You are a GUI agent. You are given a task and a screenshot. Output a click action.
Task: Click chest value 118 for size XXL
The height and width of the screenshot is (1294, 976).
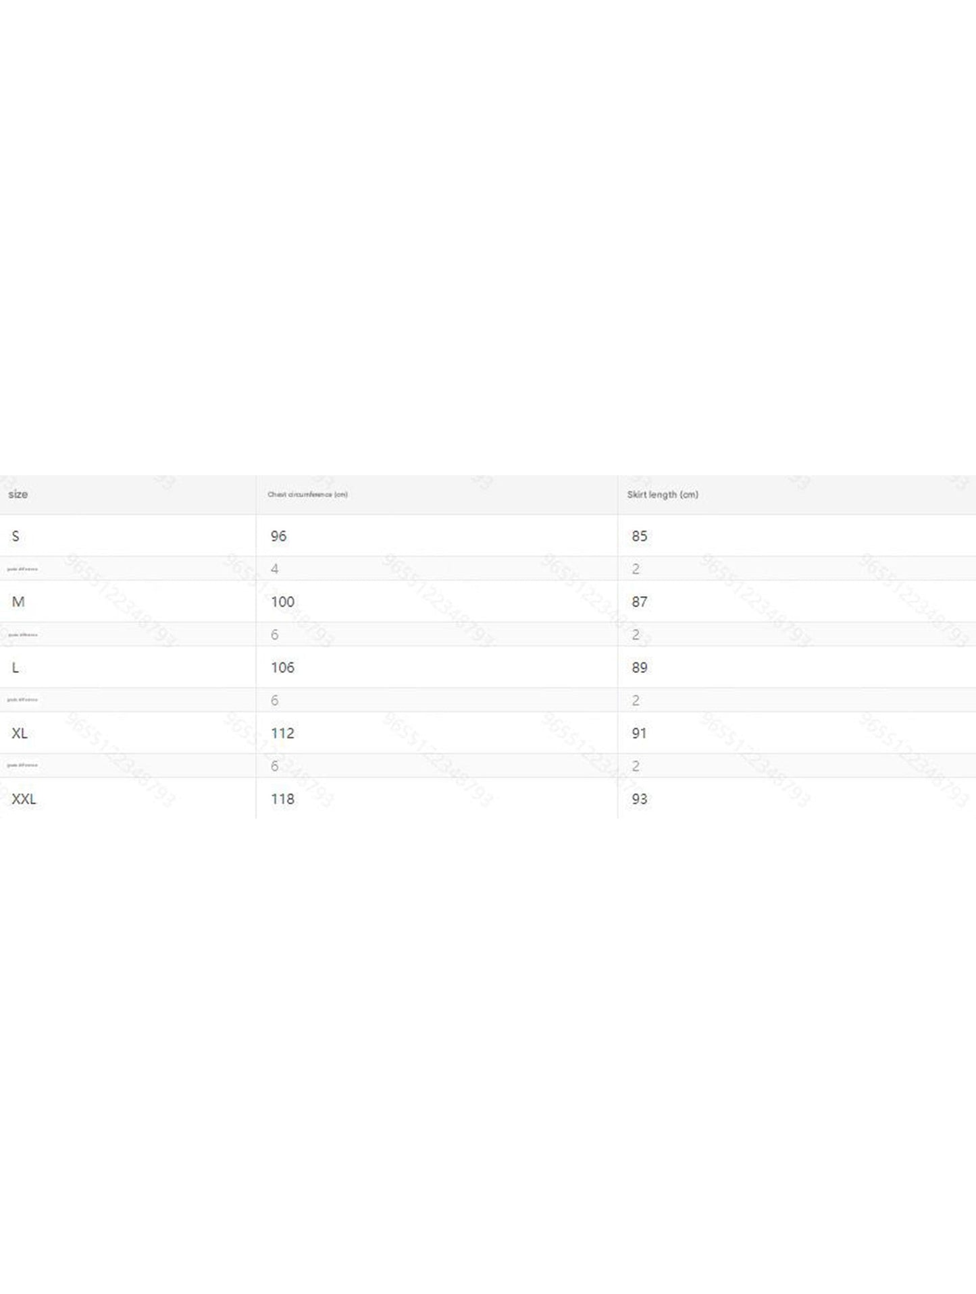point(282,799)
